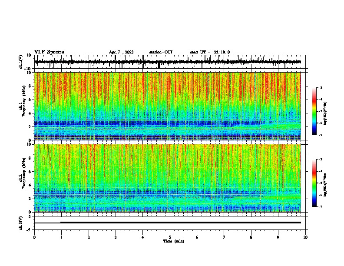Click time axis tick label "3"
Image resolution: width=344 pixels, height=266 pixels.
[116, 237]
